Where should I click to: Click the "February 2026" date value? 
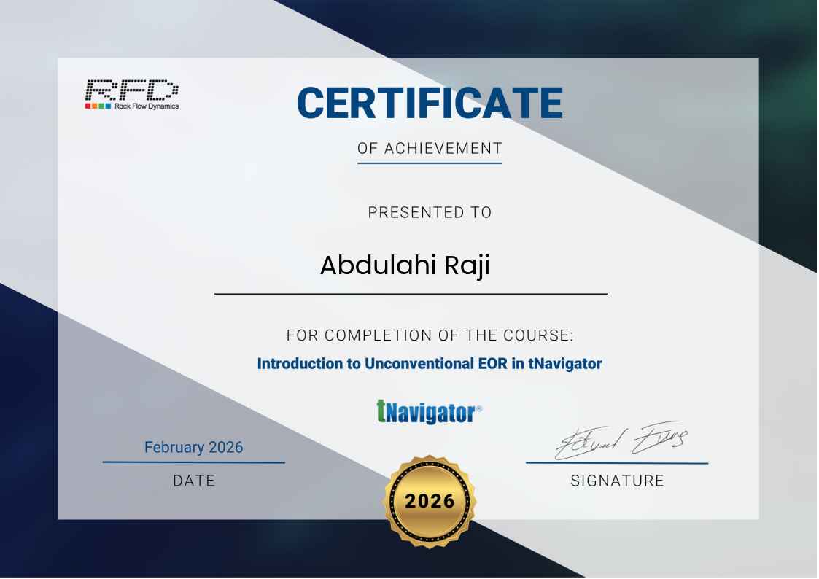[x=193, y=447]
